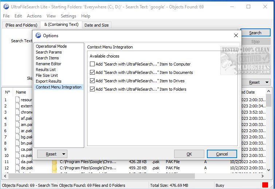Viewport: 275px width, 189px height.
Task: Open the Options Reset dropdown arrow
Action: [64, 154]
